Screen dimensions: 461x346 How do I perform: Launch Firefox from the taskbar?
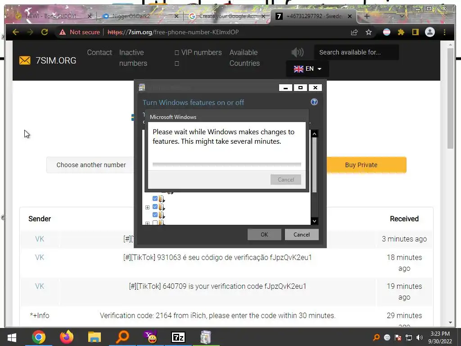click(x=67, y=337)
